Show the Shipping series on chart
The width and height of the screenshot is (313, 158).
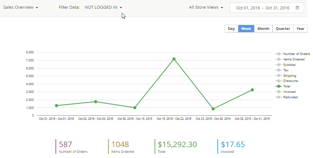pyautogui.click(x=289, y=75)
